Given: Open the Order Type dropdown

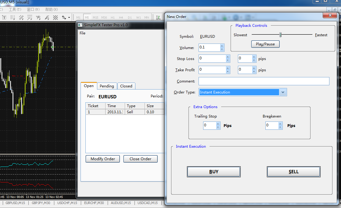Looking at the screenshot, I should pyautogui.click(x=283, y=92).
